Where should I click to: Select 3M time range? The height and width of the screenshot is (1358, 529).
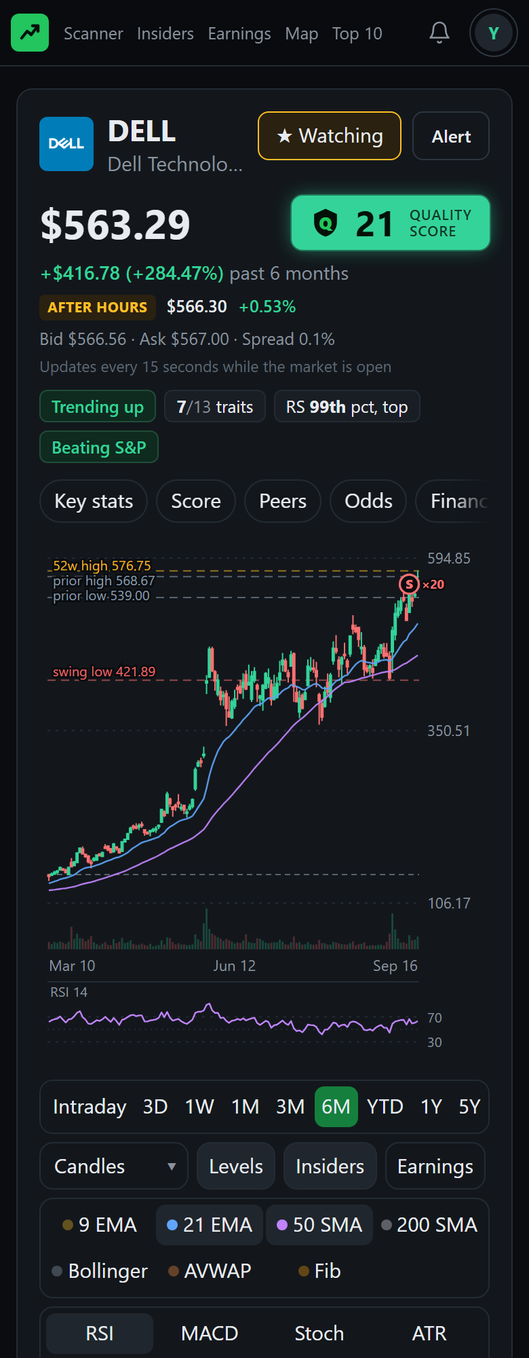[x=290, y=1107]
